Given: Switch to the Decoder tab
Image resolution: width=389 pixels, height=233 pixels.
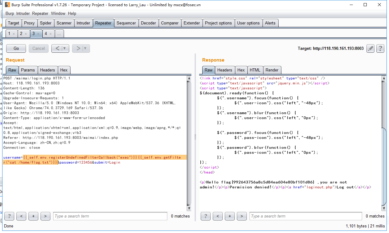Looking at the screenshot, I should click(x=148, y=23).
